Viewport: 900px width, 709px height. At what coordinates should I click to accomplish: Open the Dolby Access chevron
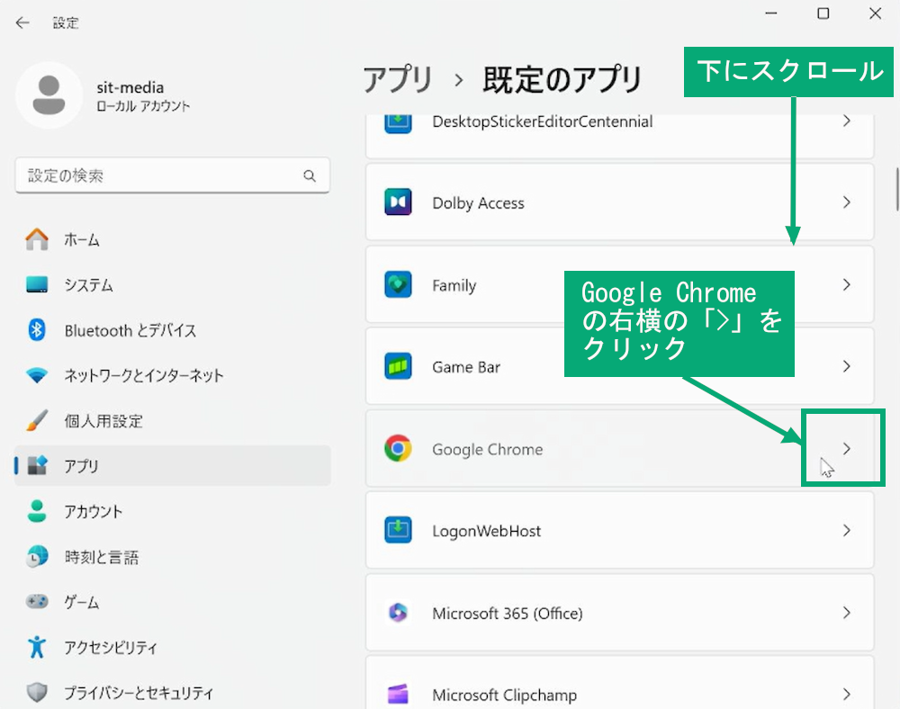coord(847,202)
